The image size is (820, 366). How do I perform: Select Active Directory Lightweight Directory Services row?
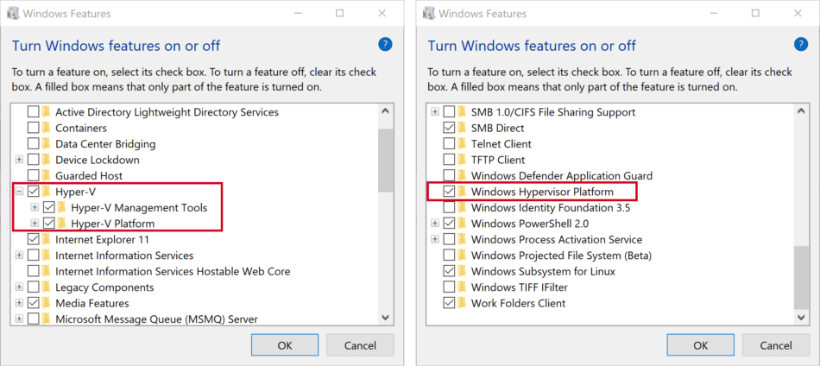[x=167, y=112]
